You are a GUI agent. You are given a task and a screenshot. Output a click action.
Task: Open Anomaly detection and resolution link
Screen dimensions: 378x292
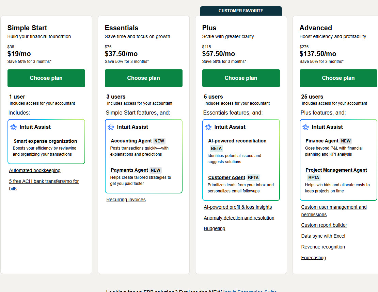point(239,218)
